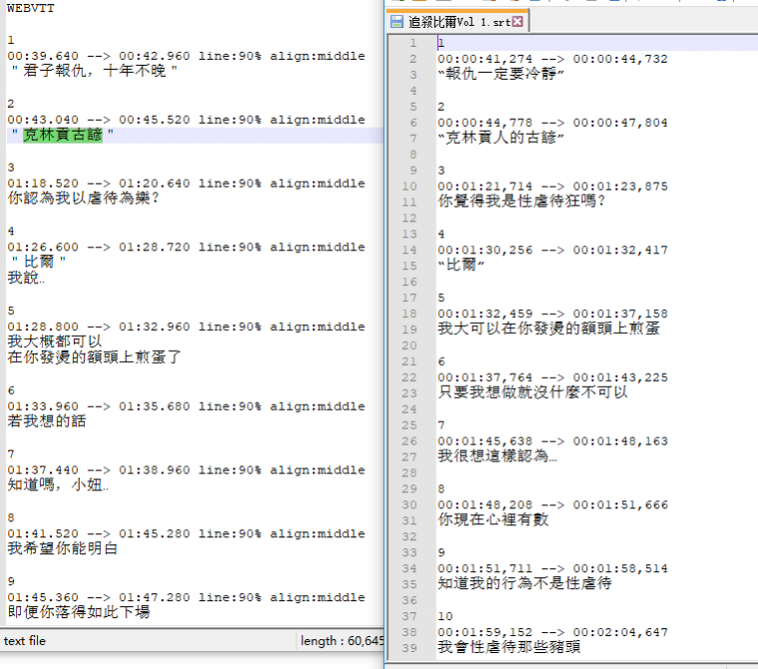Click the srt line "報仇一定要冷靜"
758x669 pixels.
click(501, 74)
